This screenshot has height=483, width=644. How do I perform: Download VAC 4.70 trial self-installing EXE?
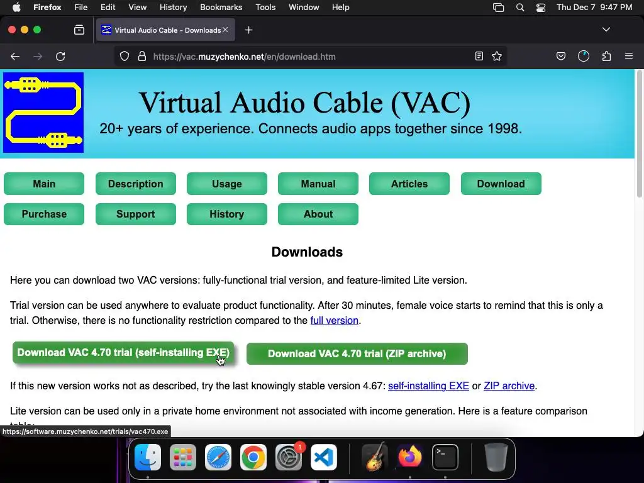[x=123, y=352]
